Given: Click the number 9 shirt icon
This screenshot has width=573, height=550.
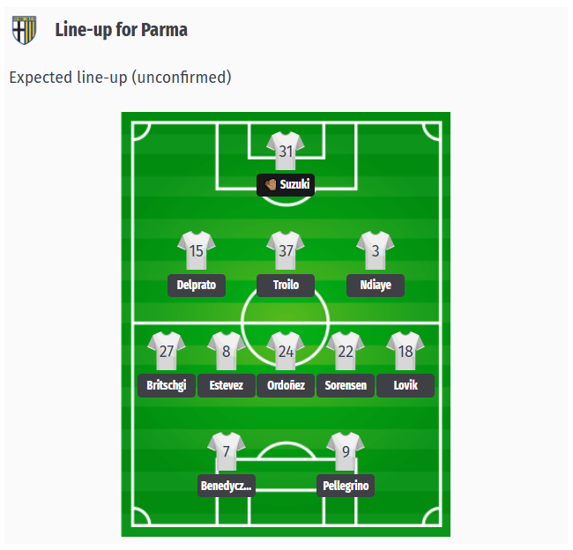Looking at the screenshot, I should pos(346,451).
